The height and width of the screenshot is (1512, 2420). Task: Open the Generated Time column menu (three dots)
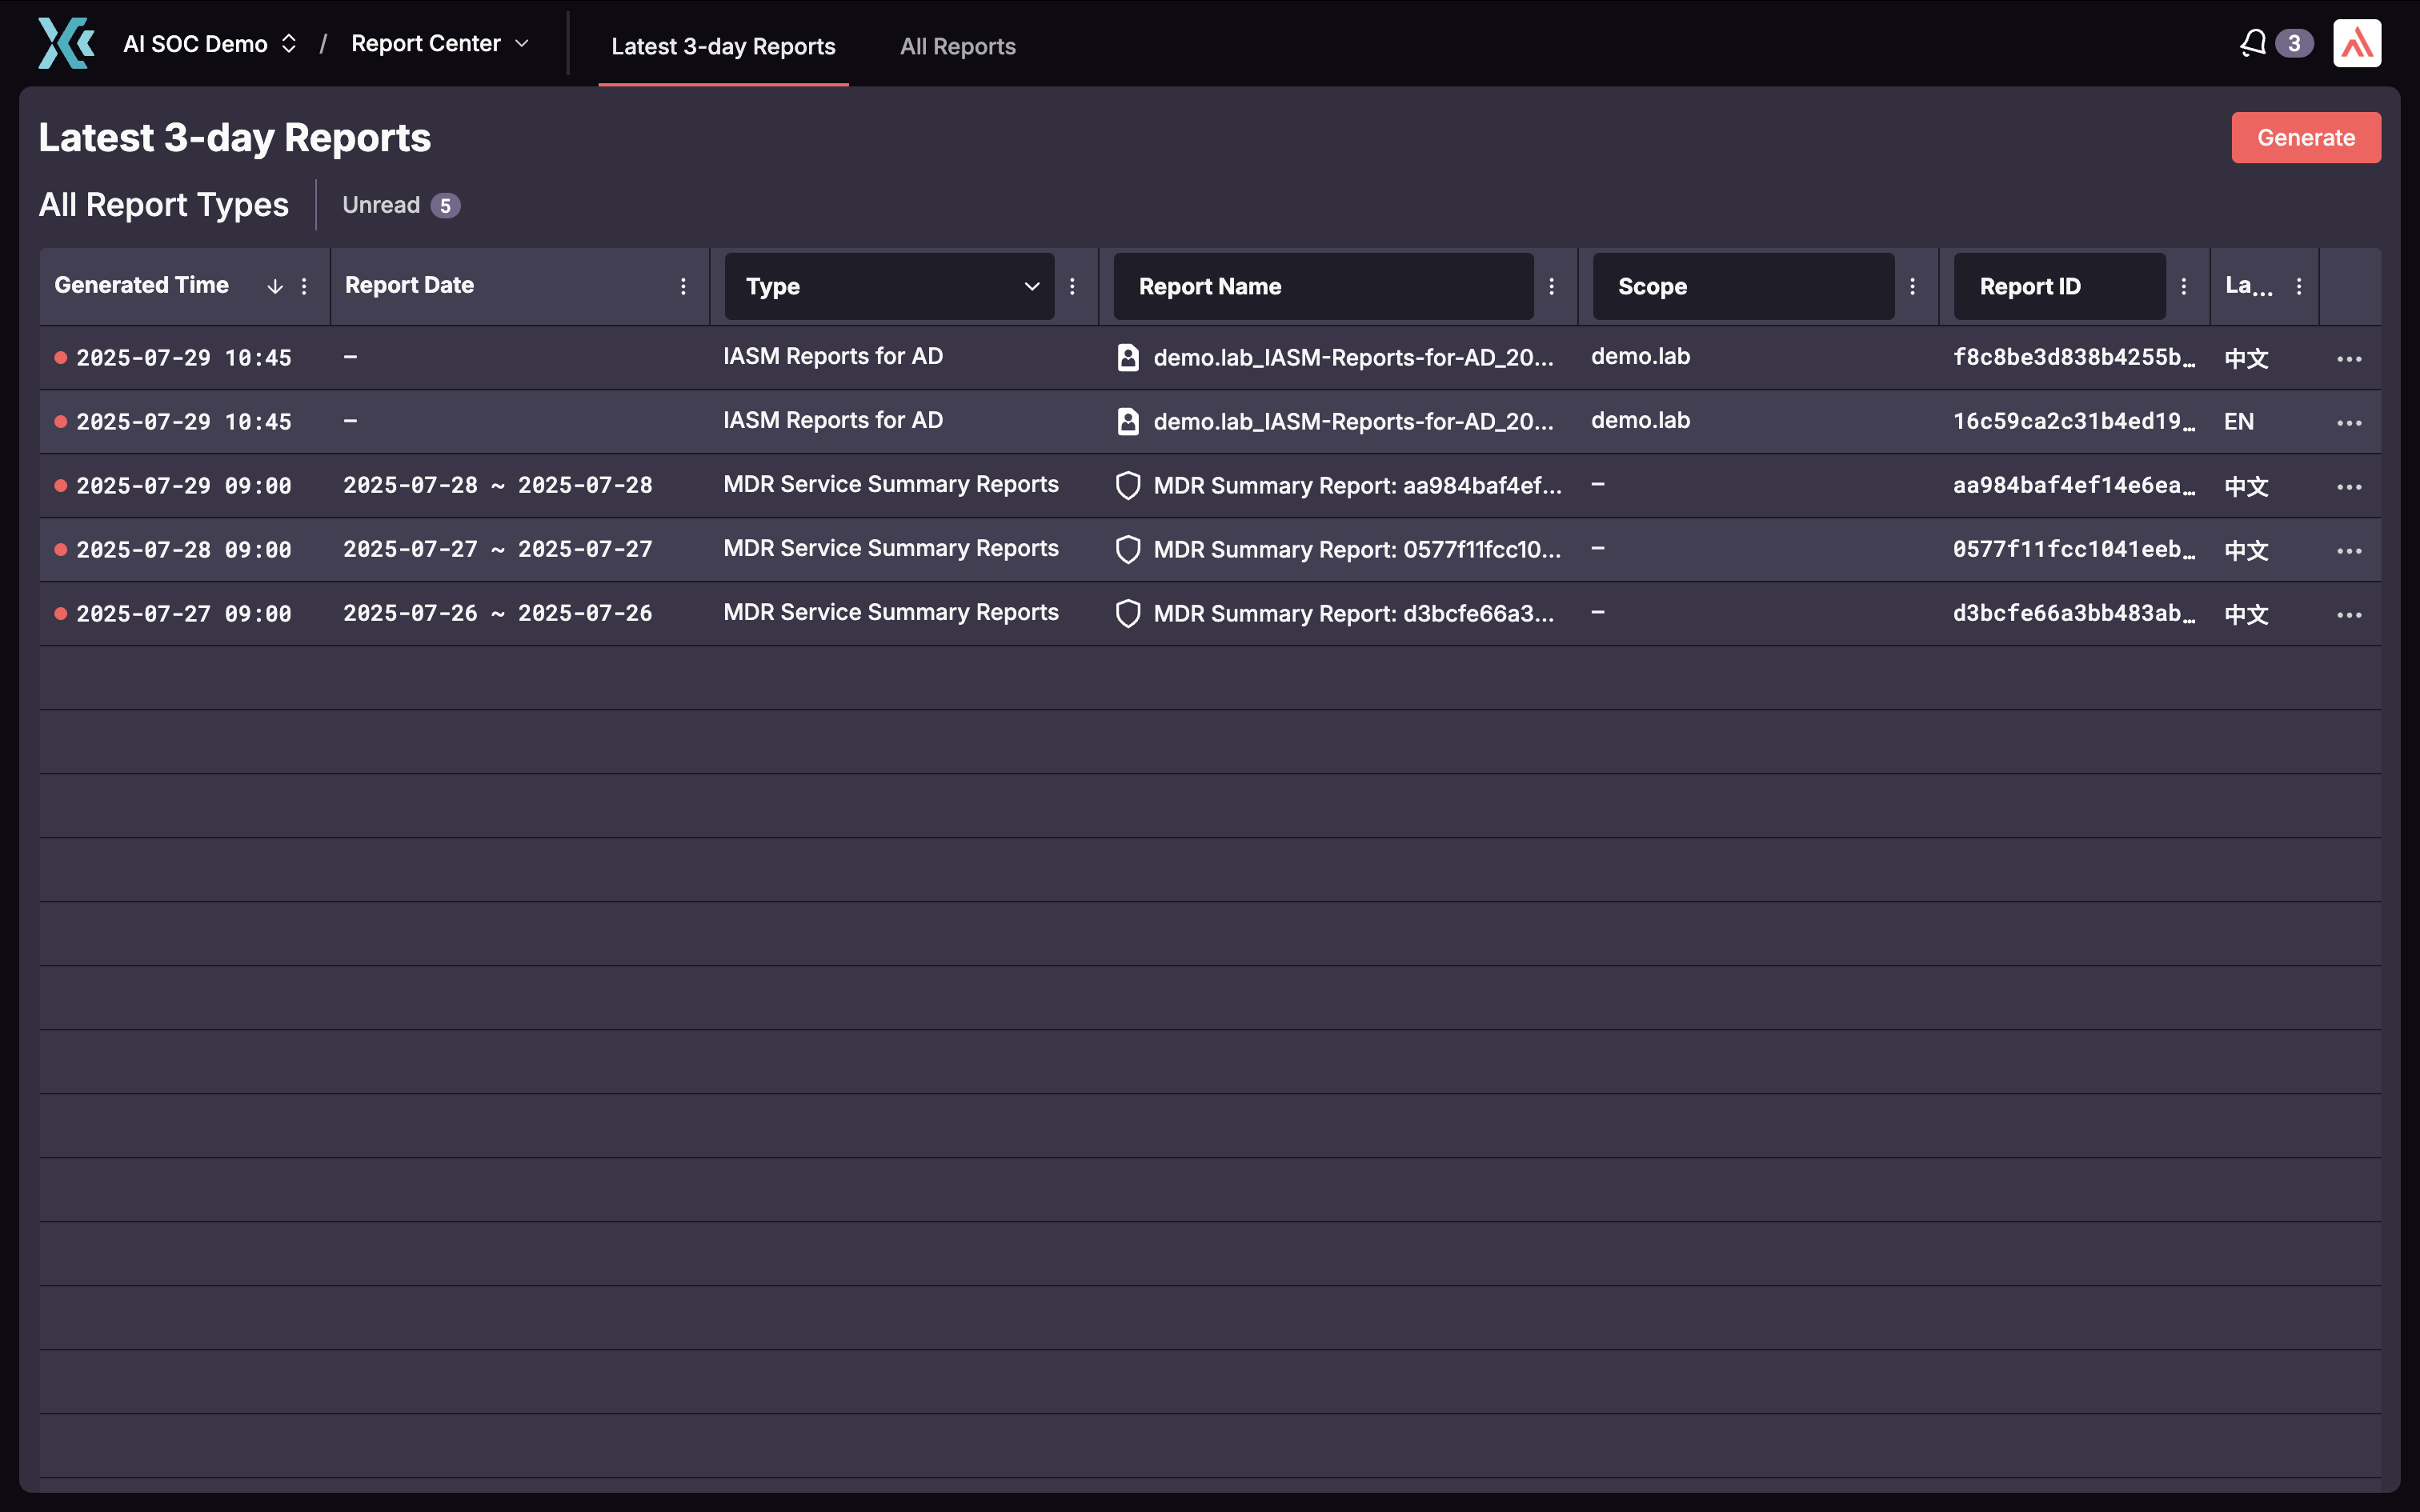304,287
